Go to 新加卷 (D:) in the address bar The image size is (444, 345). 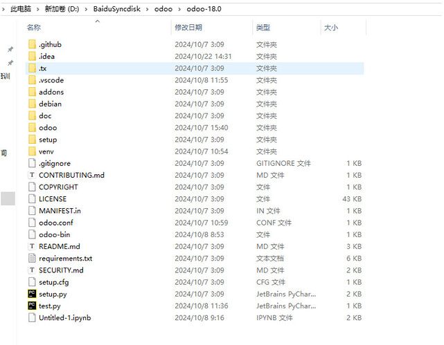click(x=62, y=9)
